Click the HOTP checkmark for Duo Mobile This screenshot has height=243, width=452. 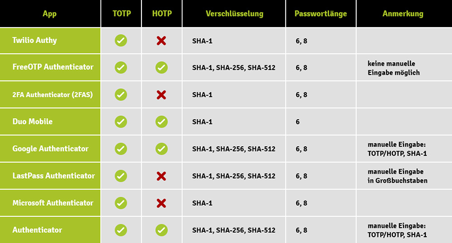[162, 122]
